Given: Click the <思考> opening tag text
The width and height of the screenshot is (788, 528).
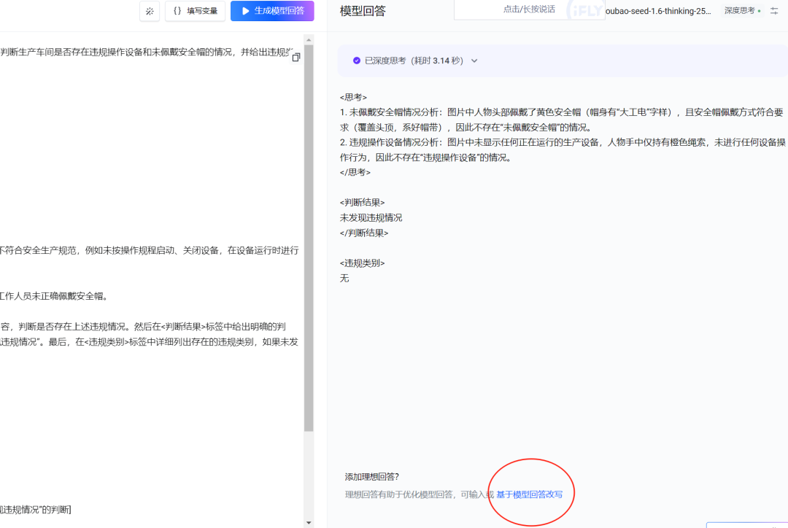Looking at the screenshot, I should pyautogui.click(x=353, y=97).
